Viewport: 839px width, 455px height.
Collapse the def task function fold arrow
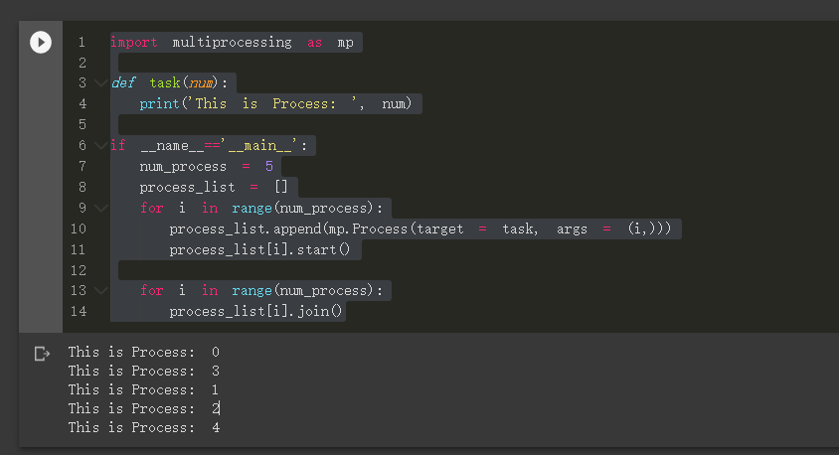[101, 83]
